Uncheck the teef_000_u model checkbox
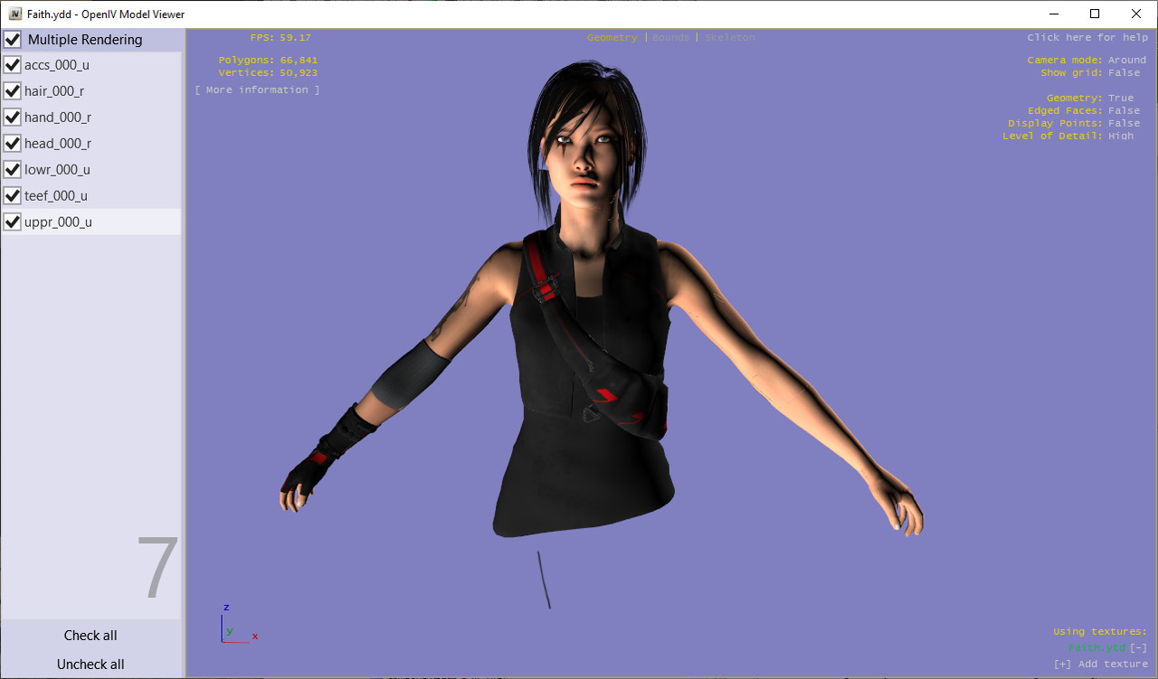Image resolution: width=1158 pixels, height=679 pixels. (x=13, y=195)
